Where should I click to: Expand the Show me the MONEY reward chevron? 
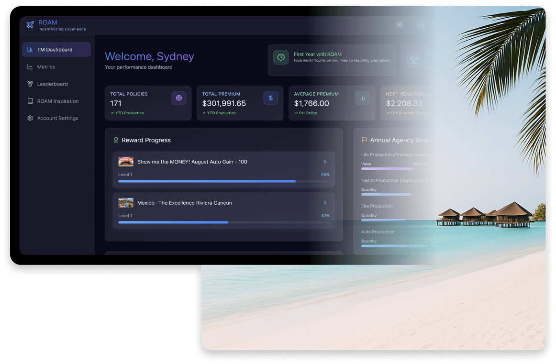(x=325, y=162)
